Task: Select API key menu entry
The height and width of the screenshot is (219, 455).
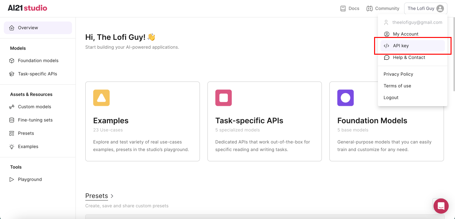Action: (413, 46)
